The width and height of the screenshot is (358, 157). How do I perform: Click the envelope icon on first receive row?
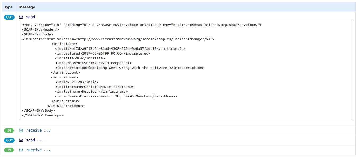pos(21,130)
